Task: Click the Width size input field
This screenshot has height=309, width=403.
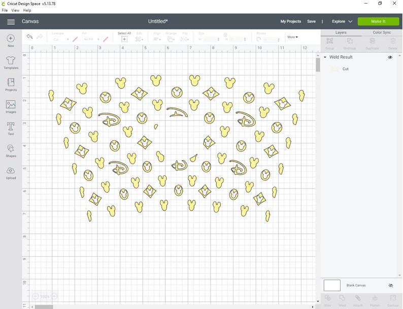Action: coord(210,39)
